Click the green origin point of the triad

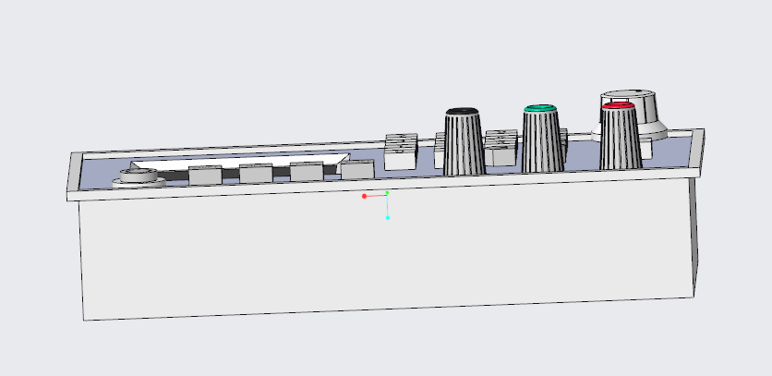tap(388, 193)
